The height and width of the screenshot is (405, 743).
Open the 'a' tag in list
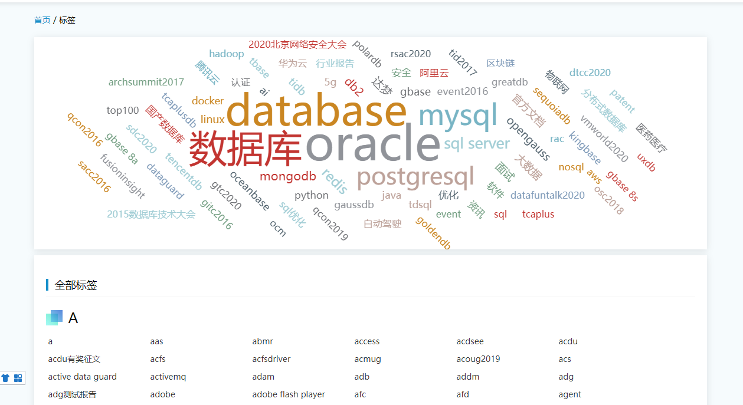(51, 341)
